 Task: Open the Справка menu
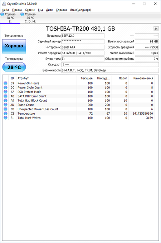pyautogui.click(x=62, y=10)
